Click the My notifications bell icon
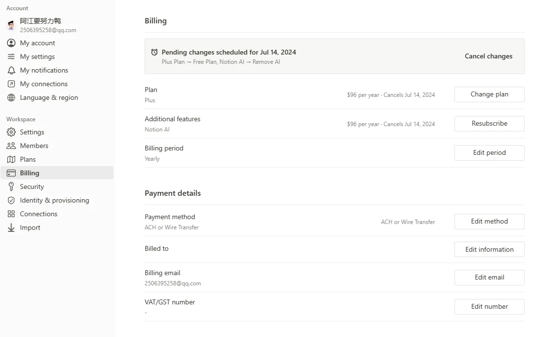Viewport: 548px width, 337px height. tap(11, 70)
